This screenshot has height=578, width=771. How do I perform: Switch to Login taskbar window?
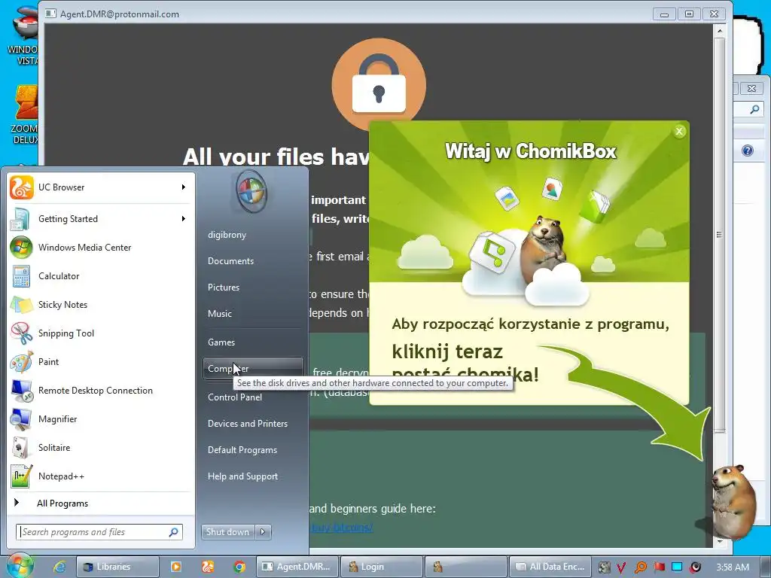[x=382, y=567]
